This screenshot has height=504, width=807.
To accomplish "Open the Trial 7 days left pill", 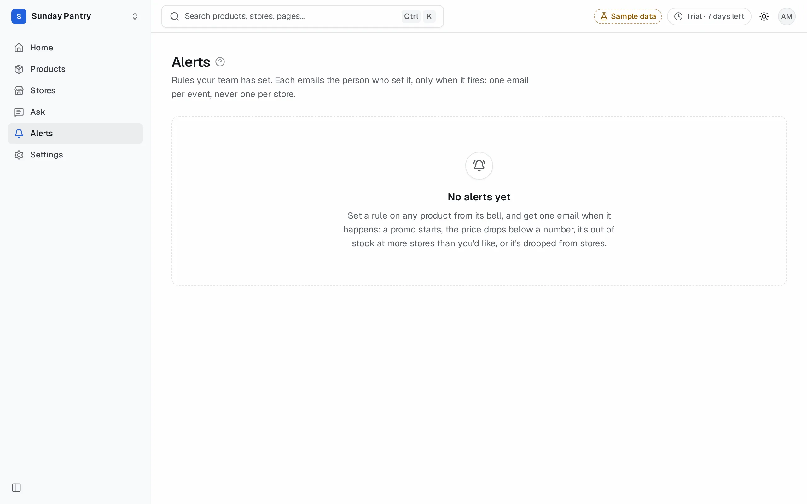I will 709,16.
